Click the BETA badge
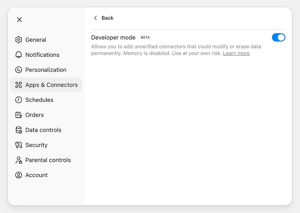The image size is (300, 213). [x=145, y=37]
